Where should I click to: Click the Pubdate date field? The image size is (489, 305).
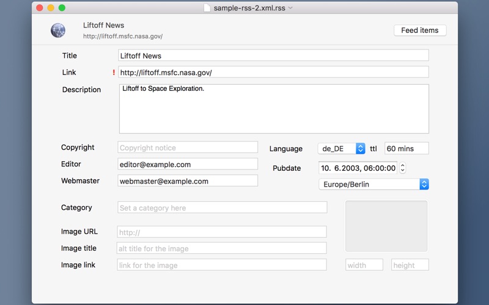[358, 168]
